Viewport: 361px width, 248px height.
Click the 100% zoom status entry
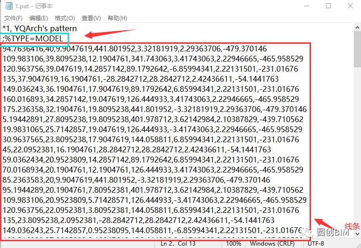pos(234,244)
